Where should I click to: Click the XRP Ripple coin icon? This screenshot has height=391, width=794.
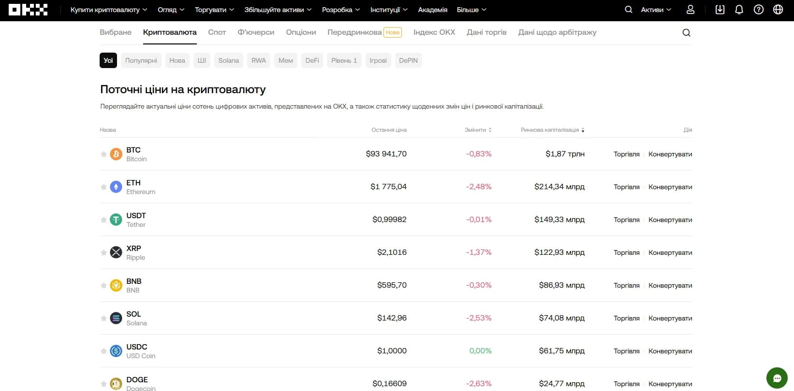pyautogui.click(x=116, y=252)
